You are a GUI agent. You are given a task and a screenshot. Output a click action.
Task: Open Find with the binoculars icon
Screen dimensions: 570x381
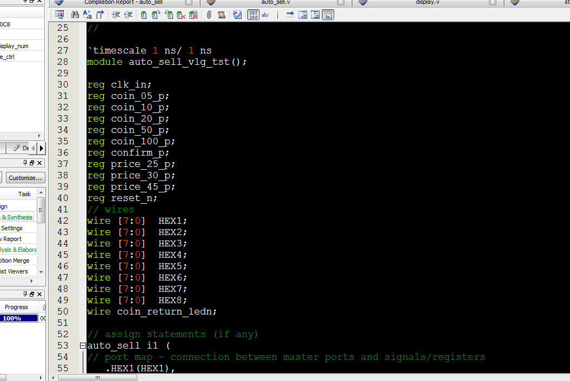75,15
